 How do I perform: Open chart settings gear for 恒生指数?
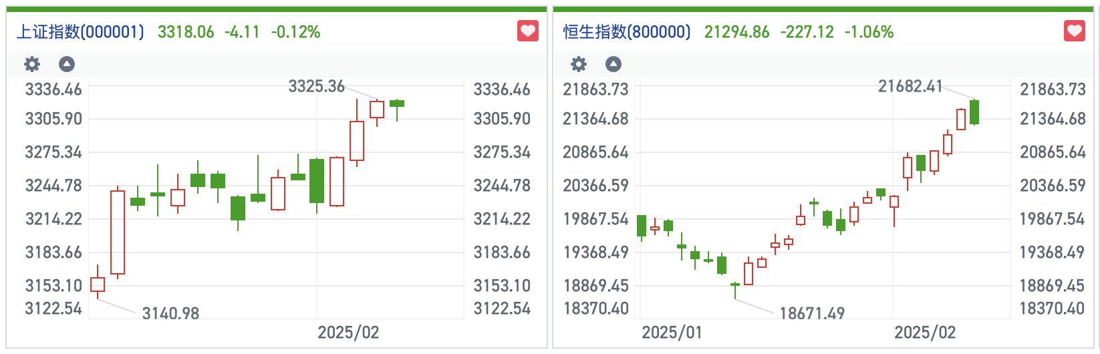579,64
